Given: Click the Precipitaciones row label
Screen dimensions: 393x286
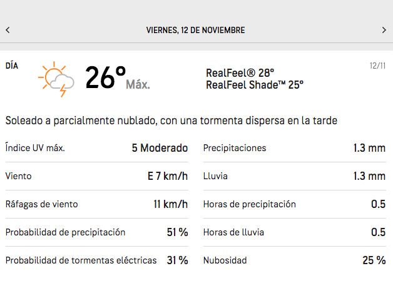Looking at the screenshot, I should [x=235, y=148].
